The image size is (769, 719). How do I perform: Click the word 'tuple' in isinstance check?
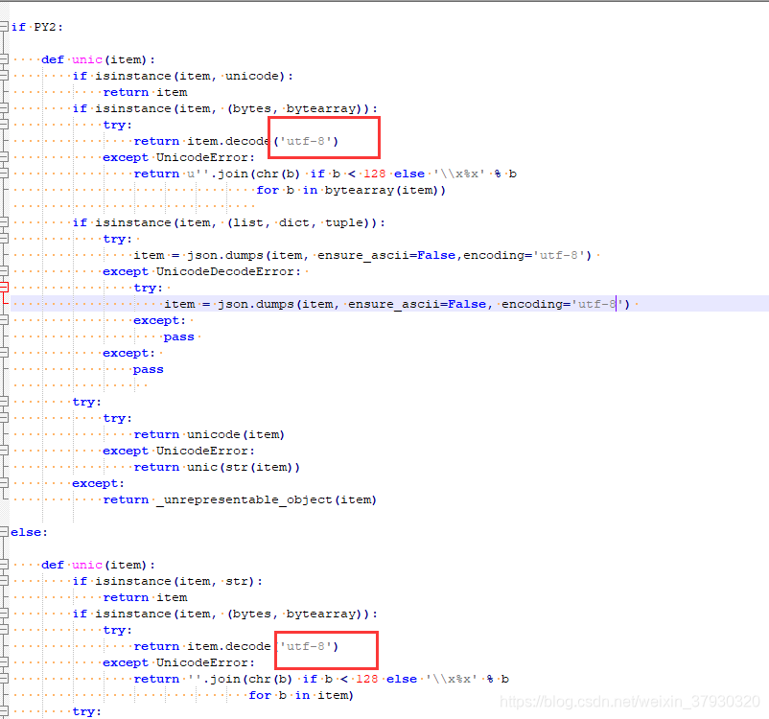click(x=344, y=222)
